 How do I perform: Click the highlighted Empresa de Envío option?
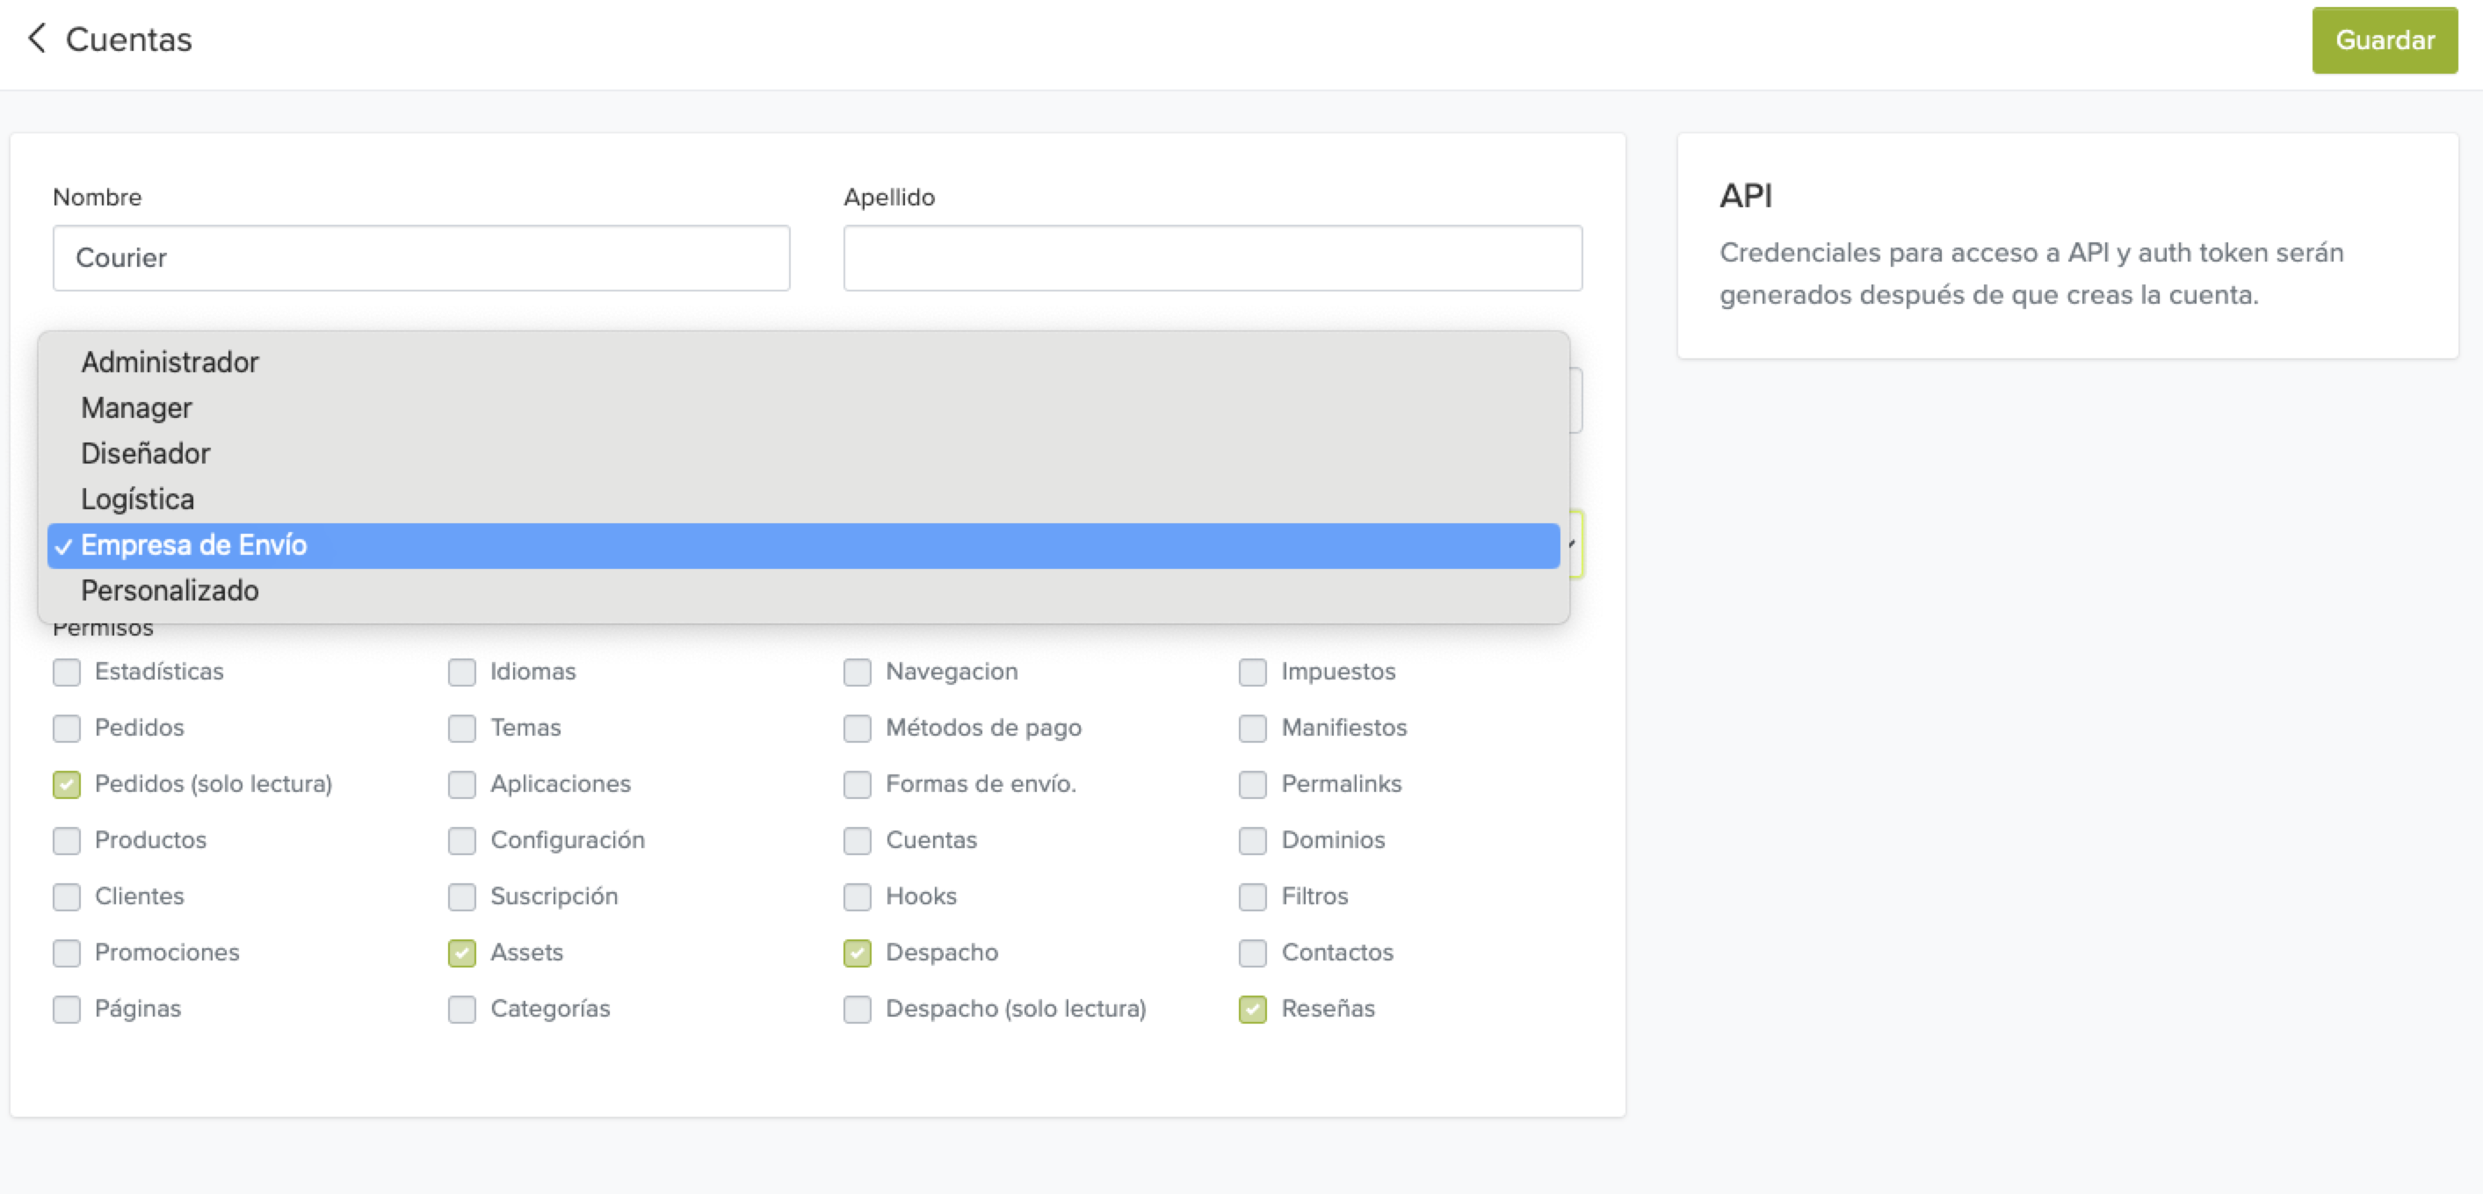[192, 545]
